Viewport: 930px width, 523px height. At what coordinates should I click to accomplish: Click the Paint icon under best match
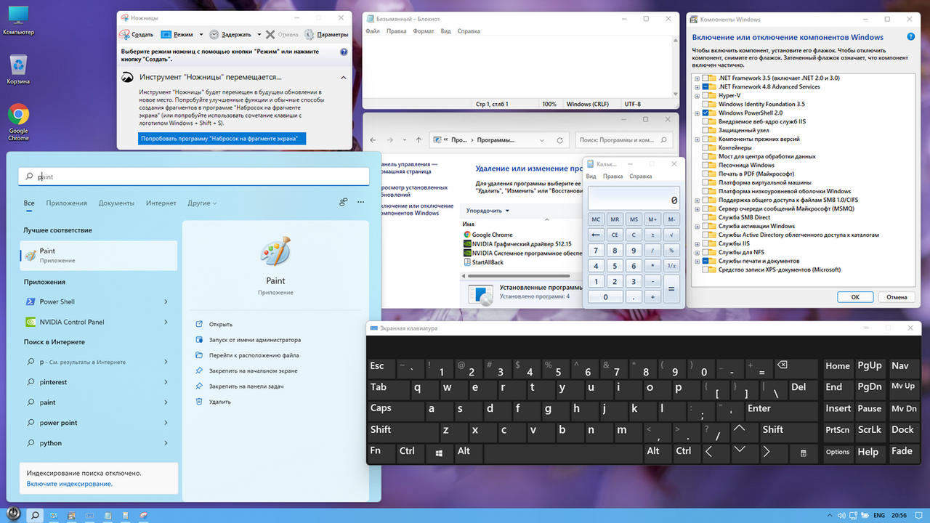[30, 255]
